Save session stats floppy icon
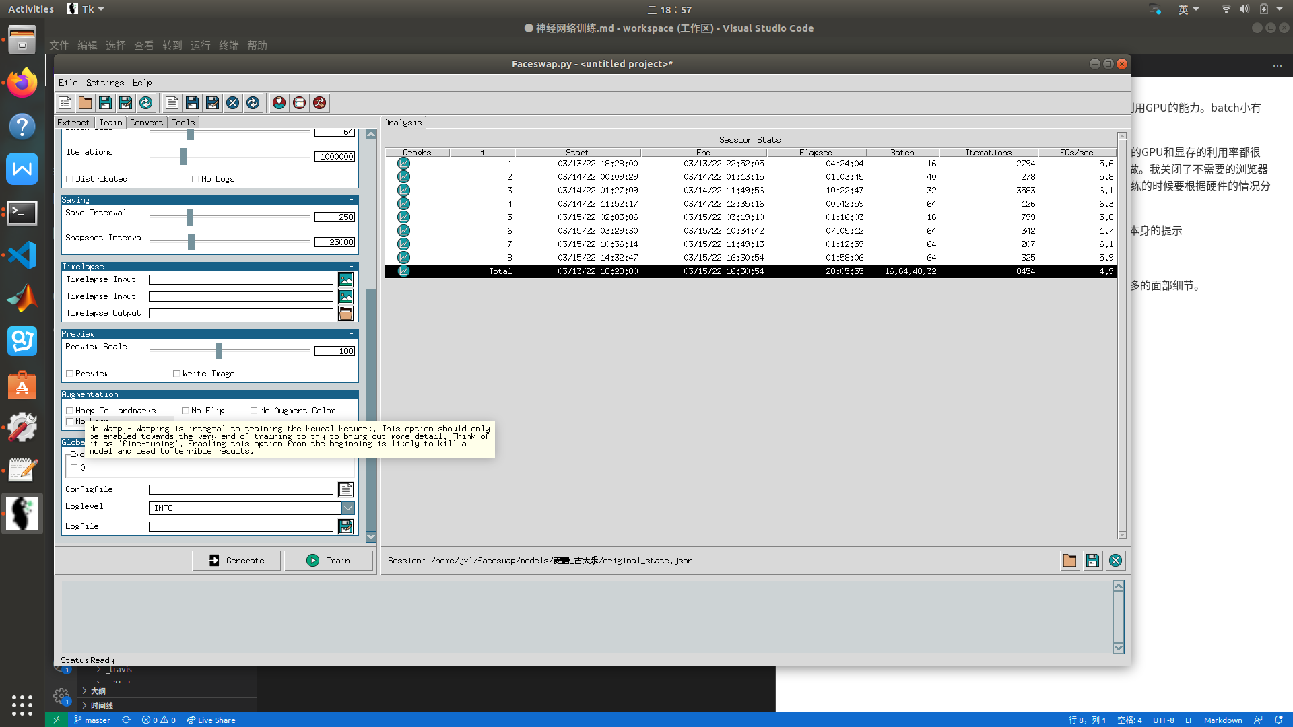Screen dimensions: 1293x727 pyautogui.click(x=1092, y=561)
